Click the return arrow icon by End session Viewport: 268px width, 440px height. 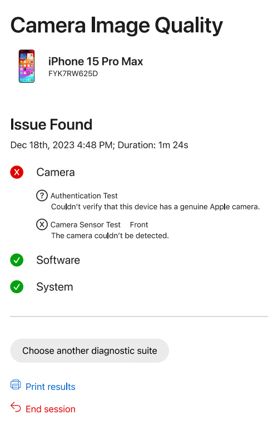16,407
